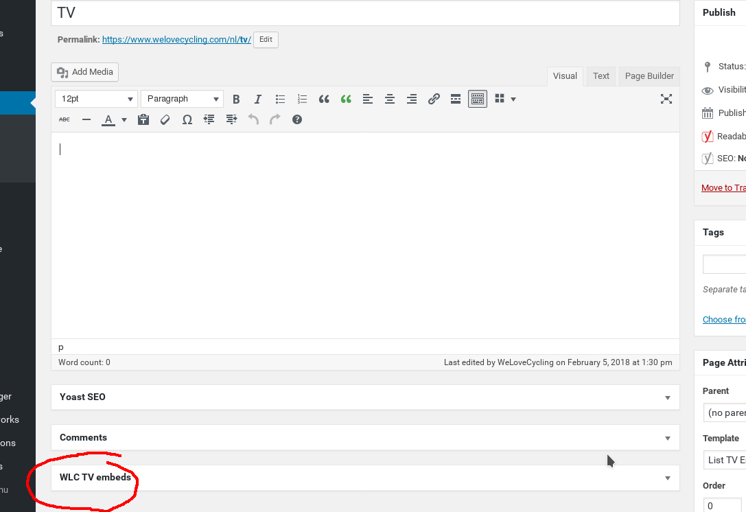Open the Paragraph format dropdown
This screenshot has width=746, height=512.
183,99
